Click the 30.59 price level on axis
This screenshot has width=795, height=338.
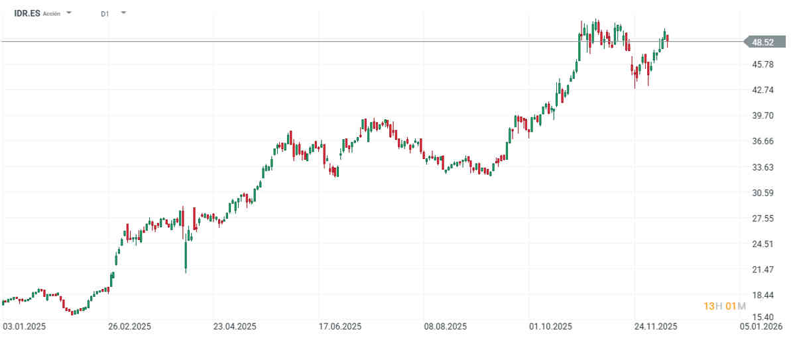(x=763, y=193)
